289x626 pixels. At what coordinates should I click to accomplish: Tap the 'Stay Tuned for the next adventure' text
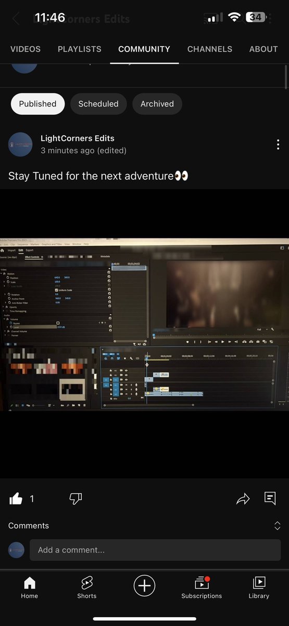pyautogui.click(x=98, y=176)
